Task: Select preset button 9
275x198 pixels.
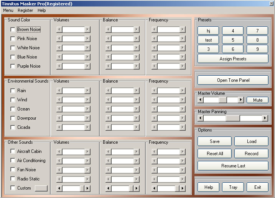Action: [257, 49]
